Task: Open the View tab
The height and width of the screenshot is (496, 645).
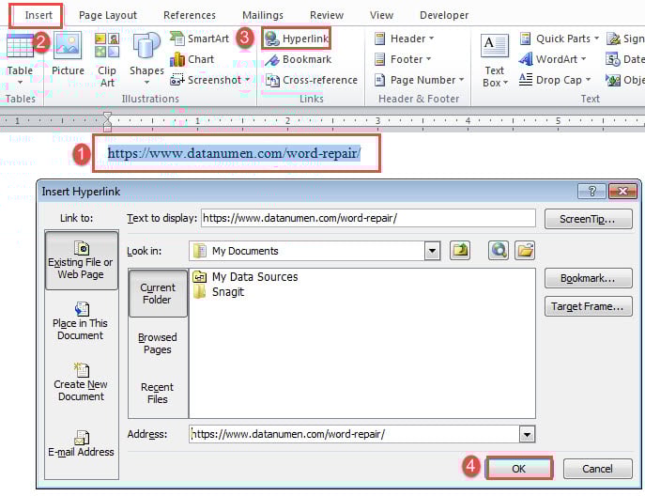Action: (381, 15)
